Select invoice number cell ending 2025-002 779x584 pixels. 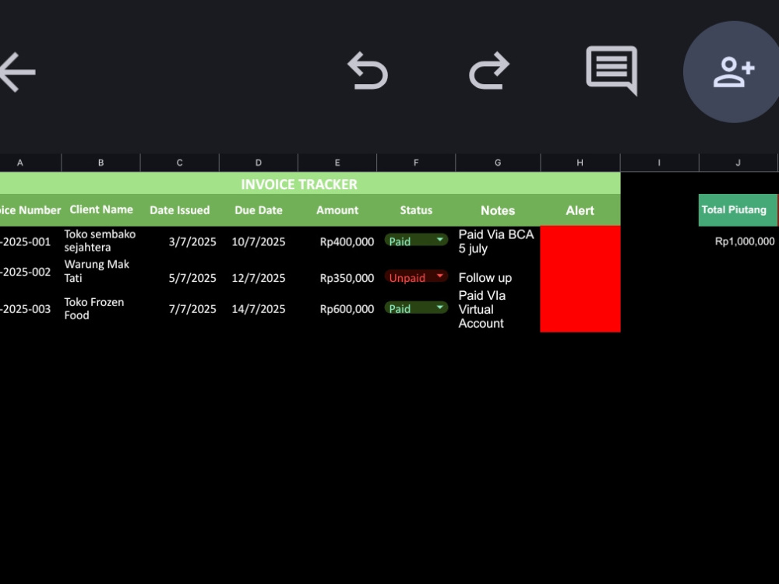[30, 272]
